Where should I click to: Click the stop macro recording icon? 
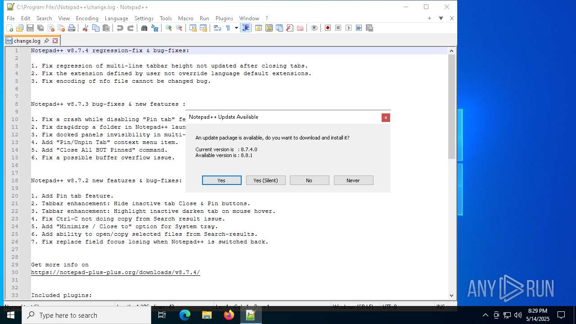click(338, 28)
